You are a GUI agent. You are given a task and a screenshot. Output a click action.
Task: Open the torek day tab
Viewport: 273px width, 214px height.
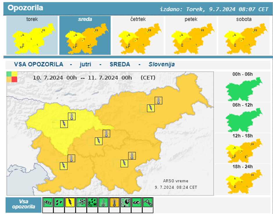(x=32, y=35)
